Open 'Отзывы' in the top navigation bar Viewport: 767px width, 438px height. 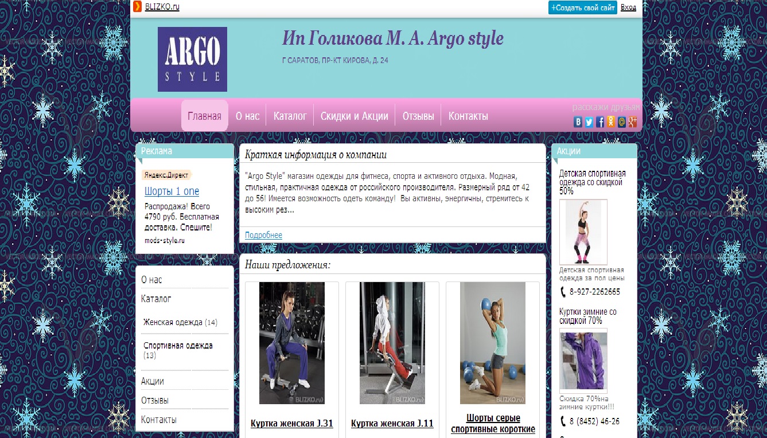click(418, 116)
